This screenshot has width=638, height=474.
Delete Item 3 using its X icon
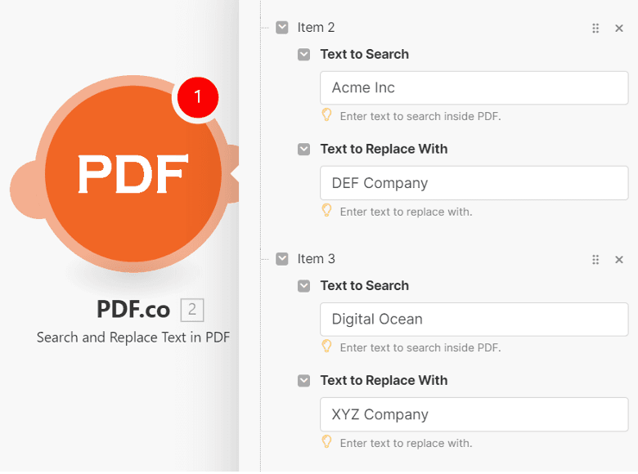[x=619, y=260]
